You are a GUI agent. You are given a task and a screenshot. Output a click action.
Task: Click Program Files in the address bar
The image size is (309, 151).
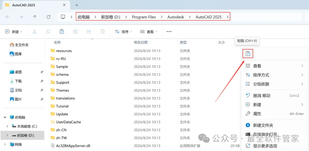coord(144,17)
